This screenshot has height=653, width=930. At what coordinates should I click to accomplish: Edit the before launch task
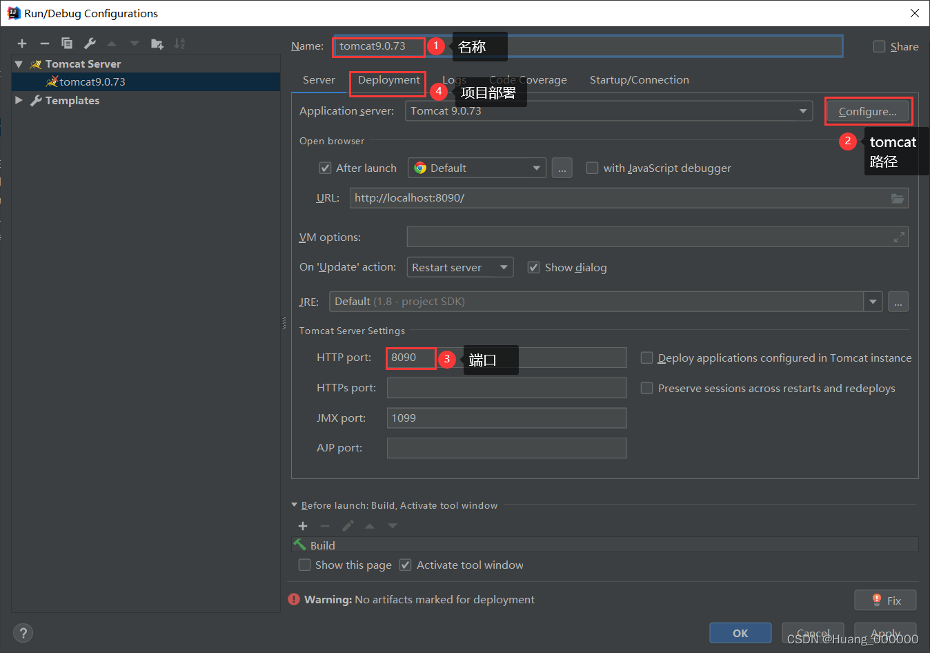click(348, 526)
